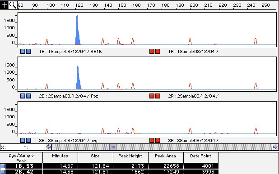The width and height of the screenshot is (279, 174).
Task: Click the right blue dye square beside 1B label
Action: (28, 52)
